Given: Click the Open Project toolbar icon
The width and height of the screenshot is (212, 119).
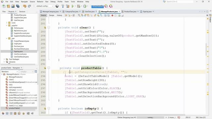Looking at the screenshot, I should click(13, 6).
